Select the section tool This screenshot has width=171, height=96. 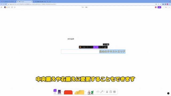coord(111,92)
